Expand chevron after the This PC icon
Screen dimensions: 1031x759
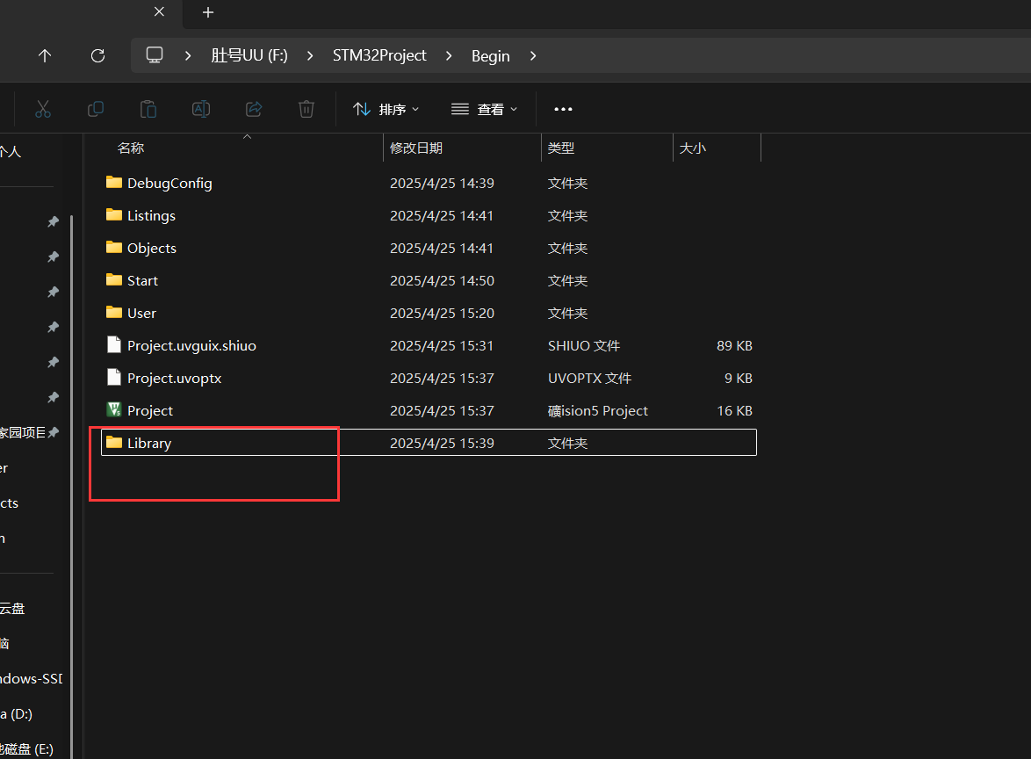[x=187, y=56]
